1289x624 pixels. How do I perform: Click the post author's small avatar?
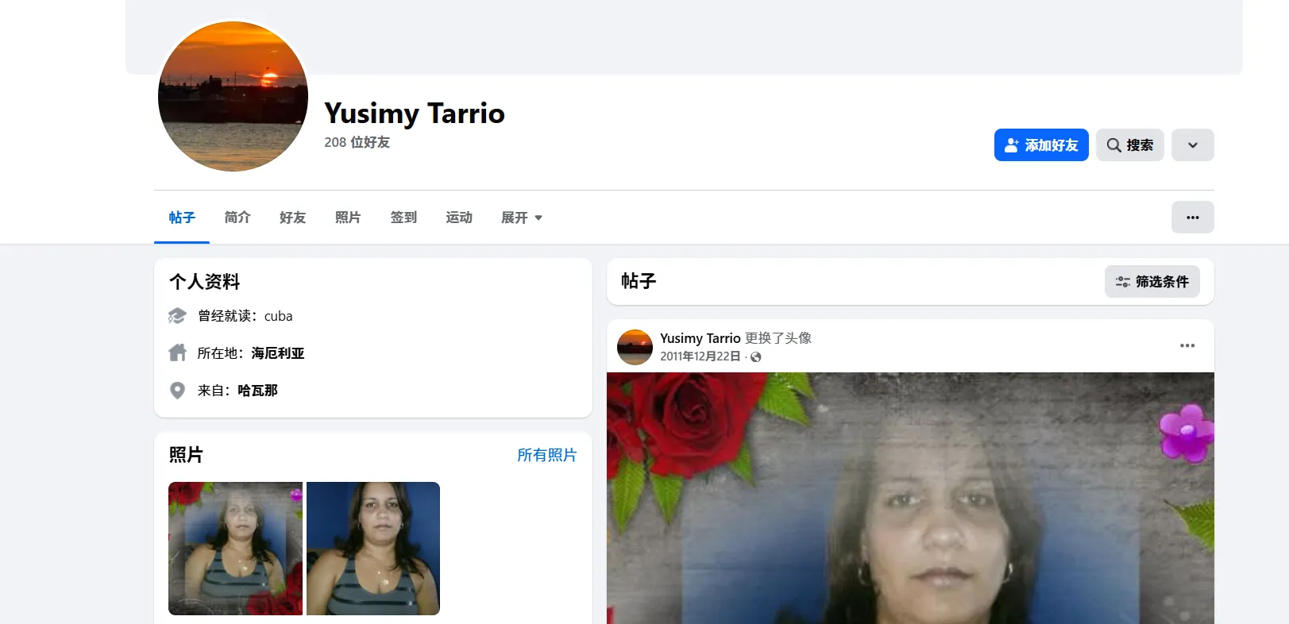coord(635,347)
